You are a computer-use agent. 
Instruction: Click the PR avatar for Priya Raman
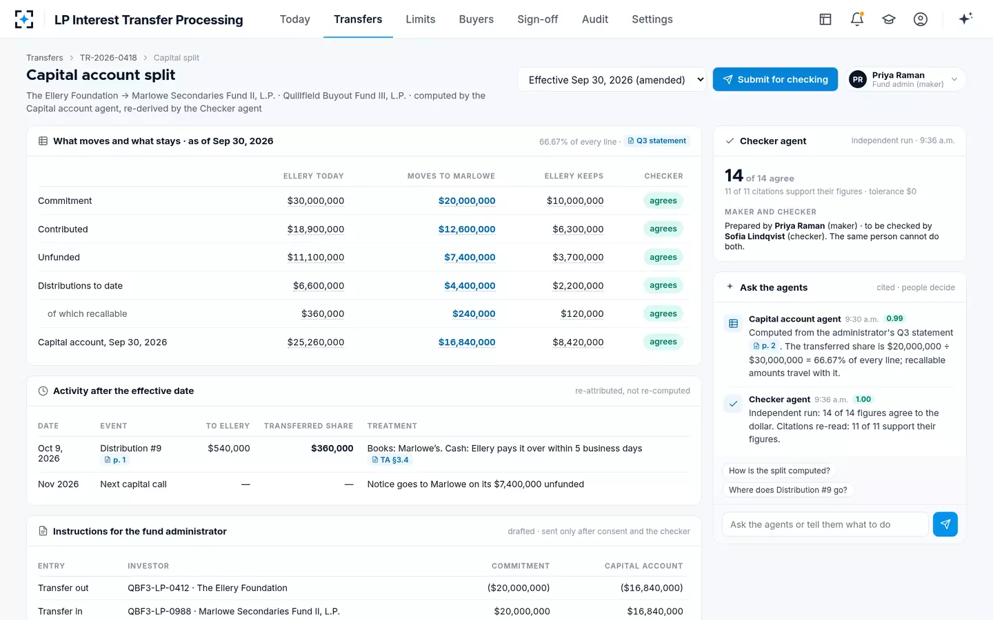[858, 79]
